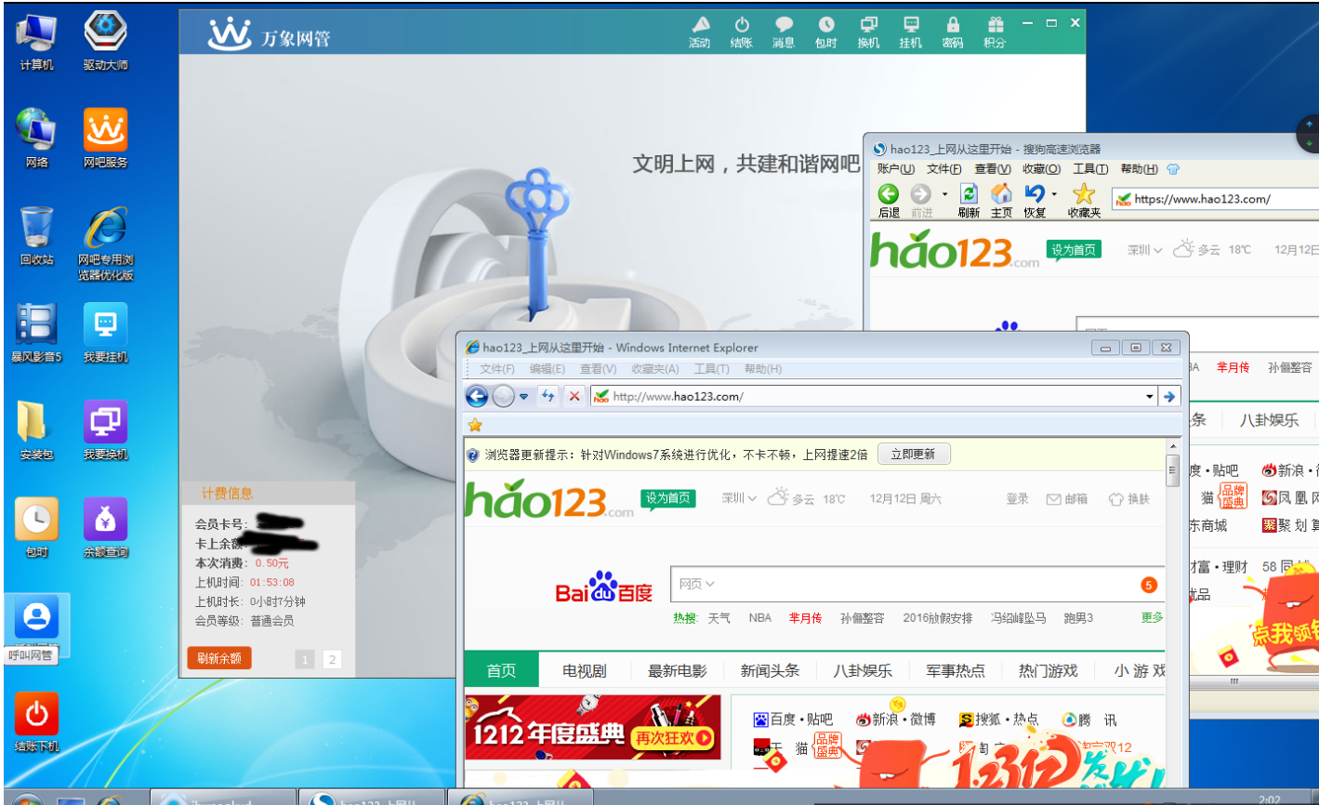The image size is (1319, 805).
Task: Select the 暴风影音5 desktop icon
Action: tap(35, 332)
